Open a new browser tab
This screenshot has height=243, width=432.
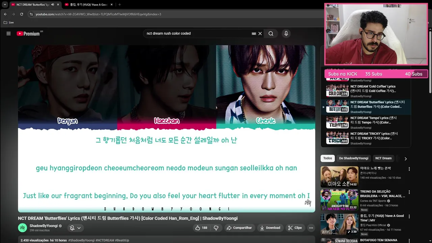[x=119, y=4]
